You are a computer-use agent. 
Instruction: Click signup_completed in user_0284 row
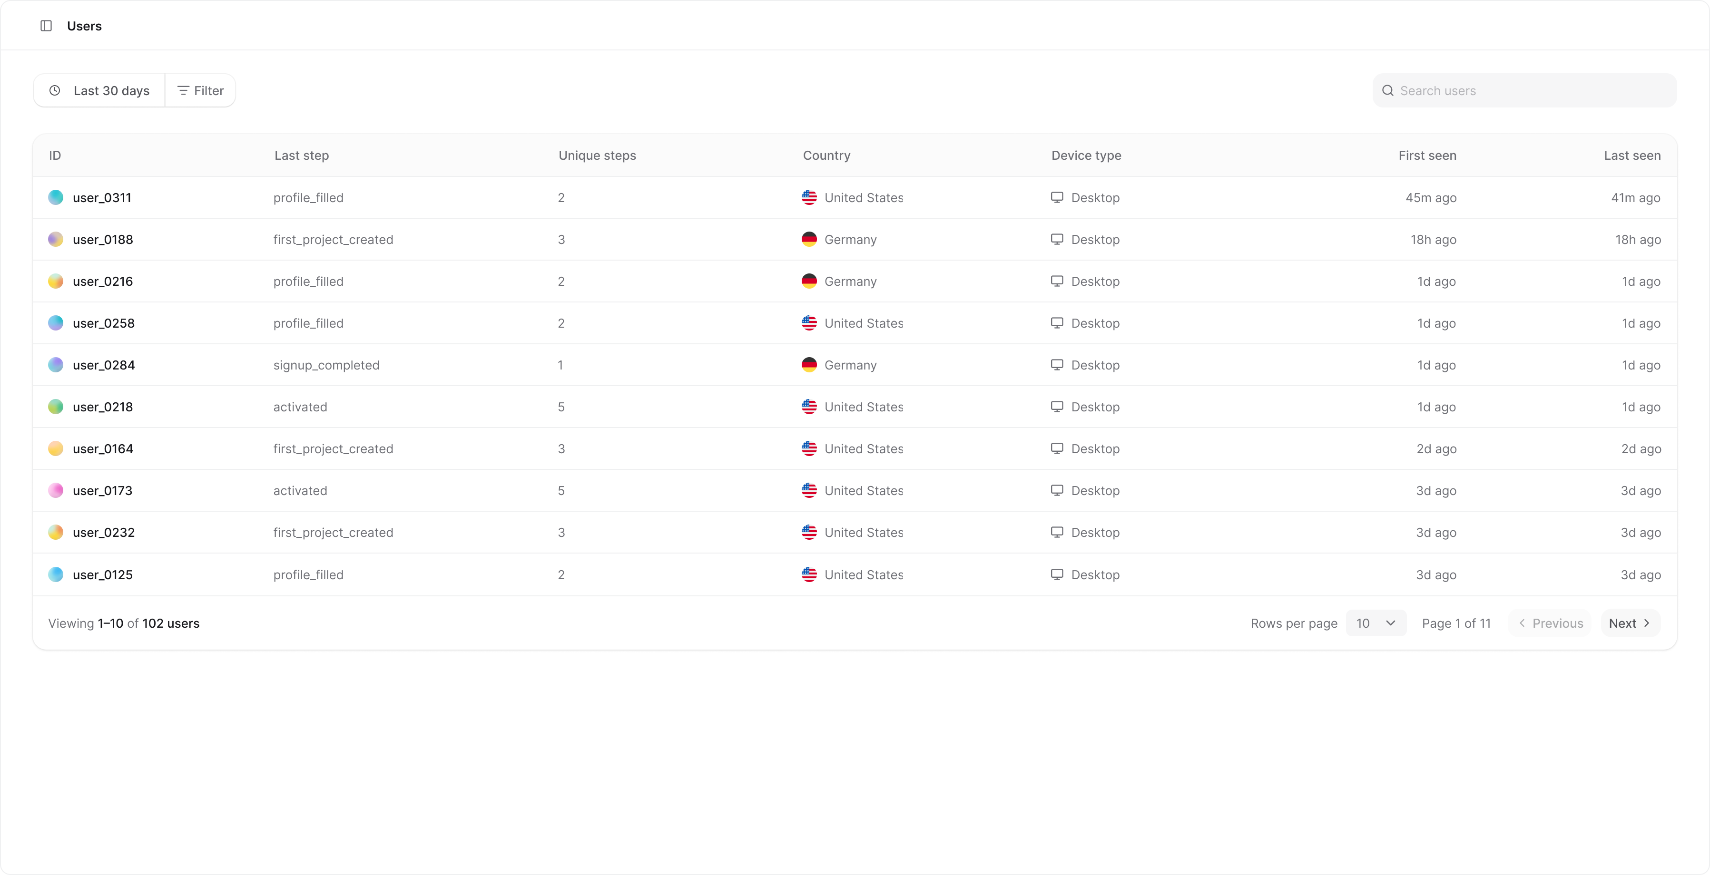point(326,365)
